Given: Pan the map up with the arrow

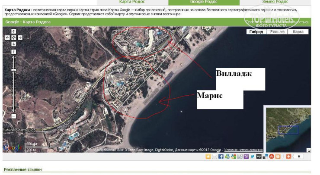Looking at the screenshot, I should click(x=14, y=31).
